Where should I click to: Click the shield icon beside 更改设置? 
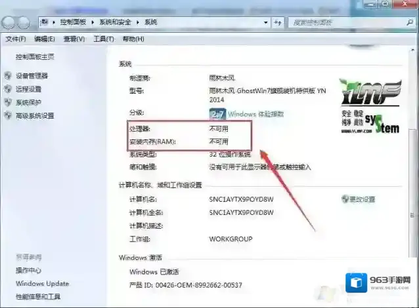coord(345,199)
